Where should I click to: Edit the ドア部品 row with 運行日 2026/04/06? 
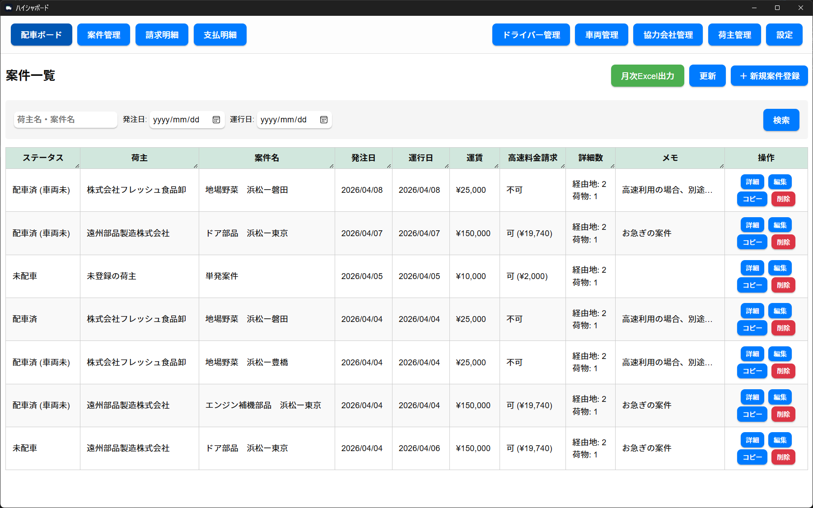[780, 440]
